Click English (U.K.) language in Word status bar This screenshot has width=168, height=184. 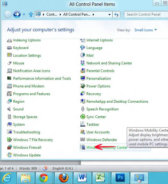pos(63,168)
